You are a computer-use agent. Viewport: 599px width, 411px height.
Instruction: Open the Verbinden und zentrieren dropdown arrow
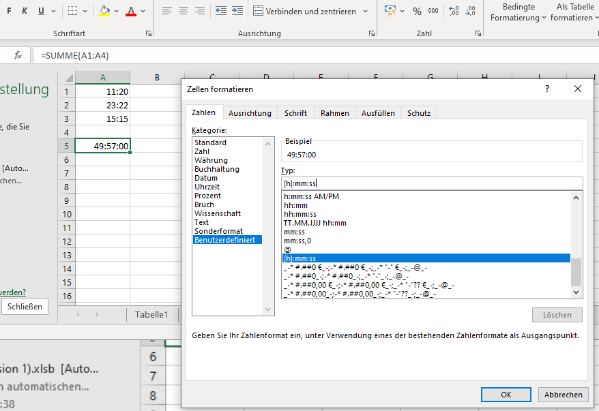click(364, 11)
